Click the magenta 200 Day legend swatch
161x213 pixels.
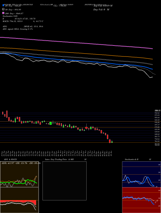pyautogui.click(x=3, y=13)
